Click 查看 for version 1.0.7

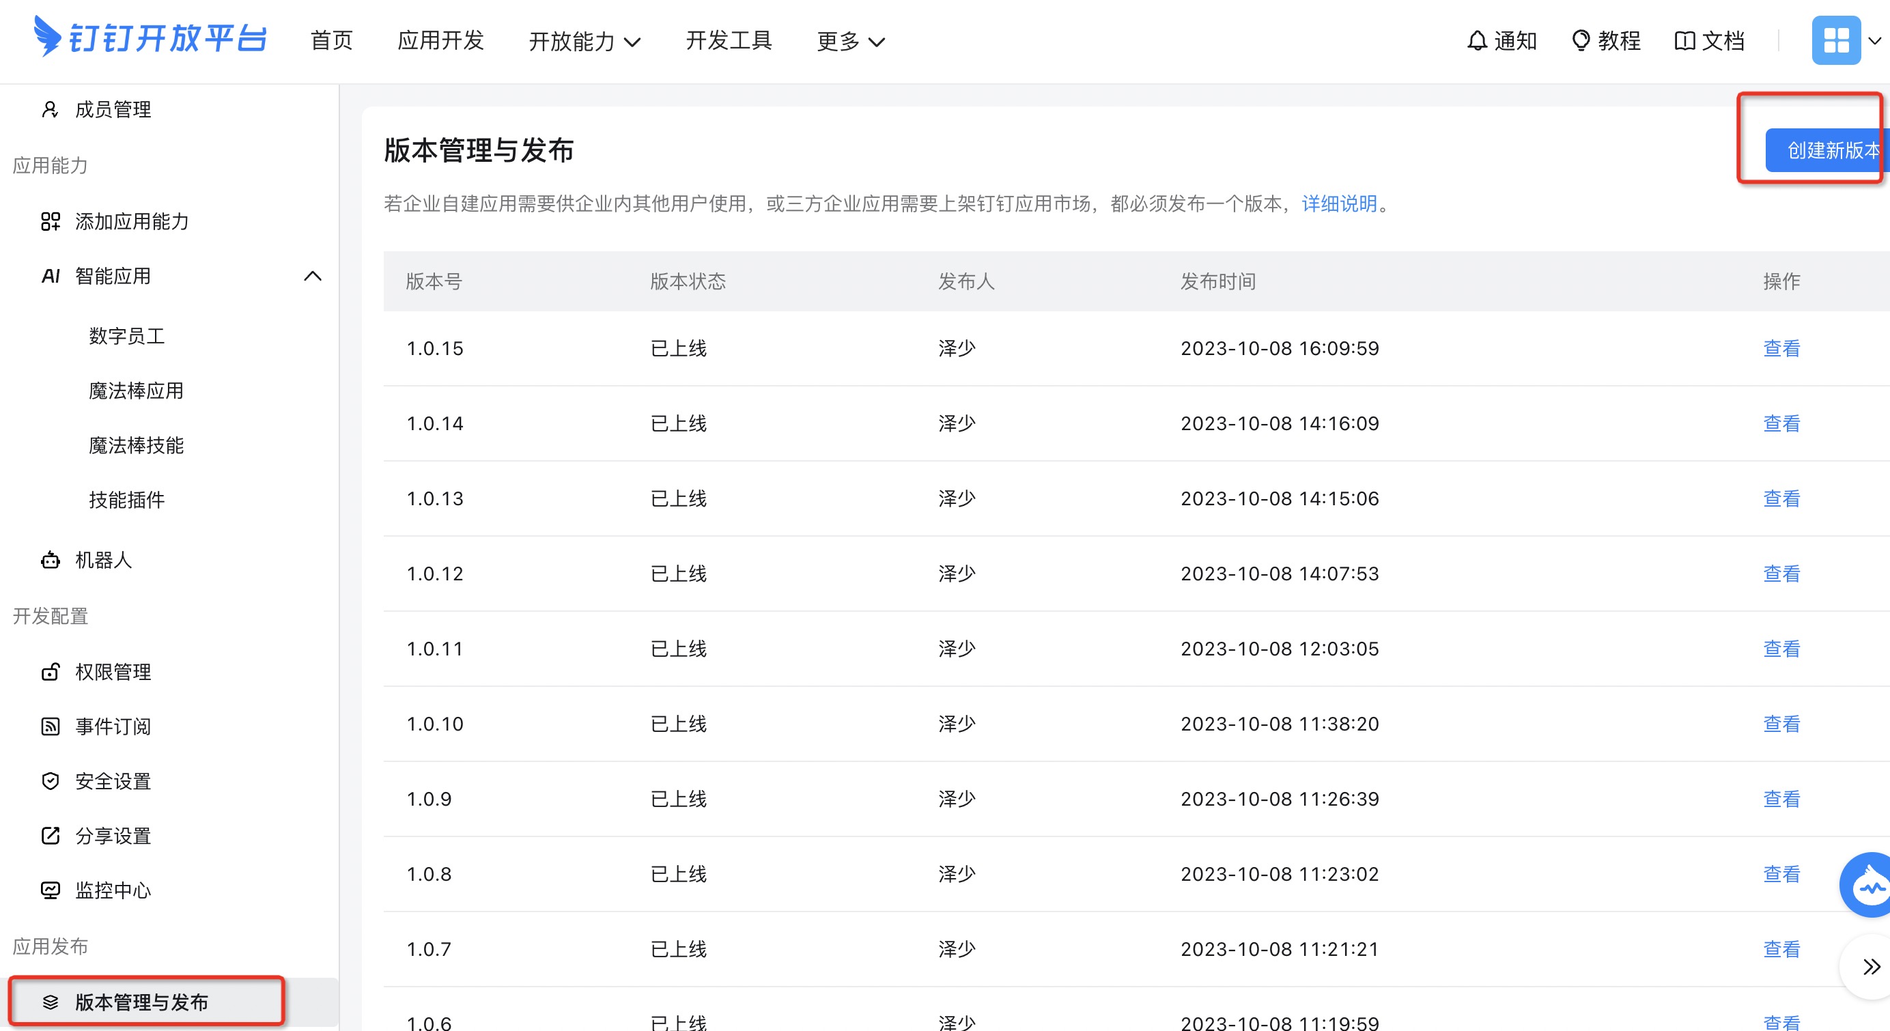pyautogui.click(x=1781, y=950)
